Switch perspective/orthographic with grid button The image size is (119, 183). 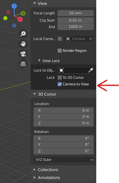(23, 64)
